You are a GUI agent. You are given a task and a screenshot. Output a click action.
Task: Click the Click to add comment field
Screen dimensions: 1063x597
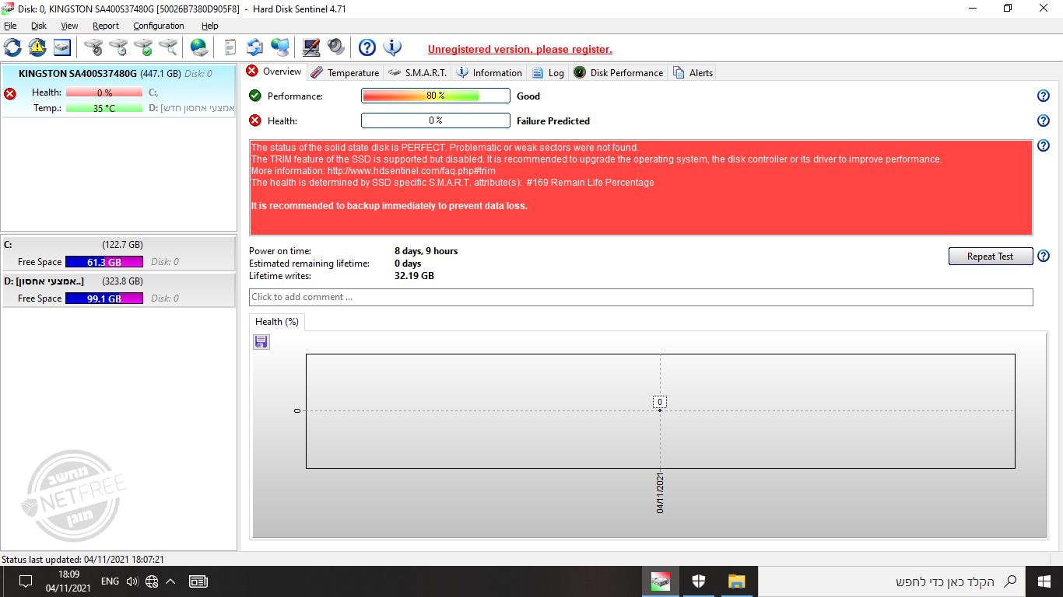(641, 297)
